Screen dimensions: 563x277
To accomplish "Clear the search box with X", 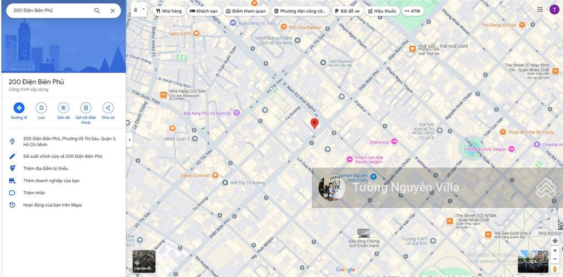I will 113,11.
